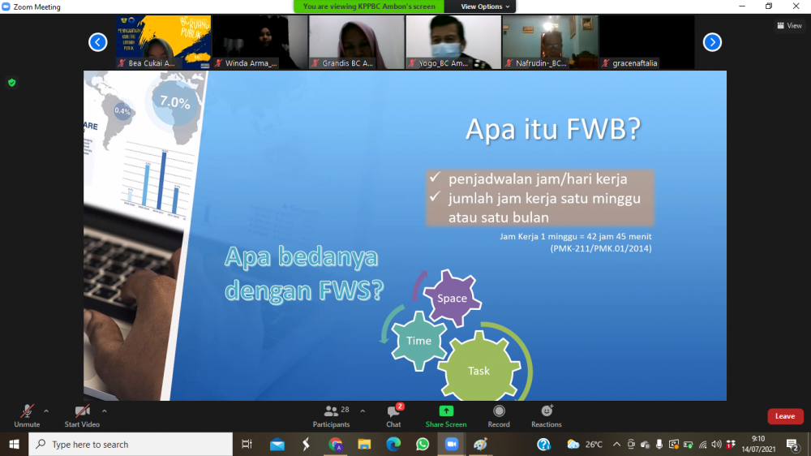The width and height of the screenshot is (811, 456).
Task: Leave the meeting
Action: click(x=784, y=416)
